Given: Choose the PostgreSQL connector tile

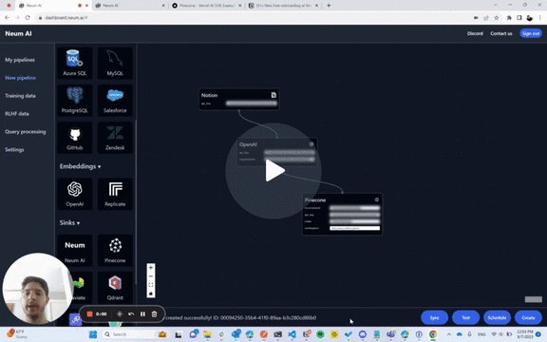Looking at the screenshot, I should coord(75,101).
